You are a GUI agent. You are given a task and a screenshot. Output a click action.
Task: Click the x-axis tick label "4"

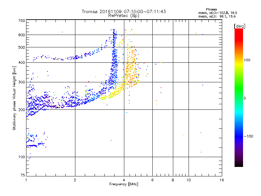point(124,180)
